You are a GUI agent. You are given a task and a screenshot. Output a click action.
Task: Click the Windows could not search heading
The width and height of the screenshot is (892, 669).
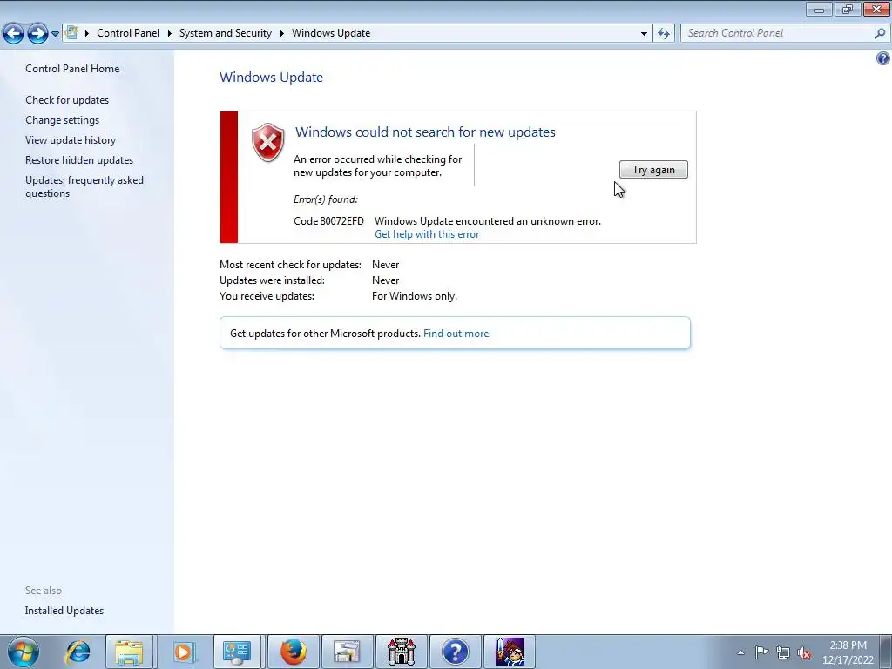point(425,132)
